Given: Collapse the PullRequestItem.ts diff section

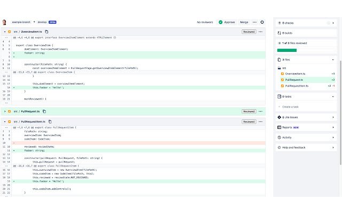Looking at the screenshot, I should coord(5,121).
